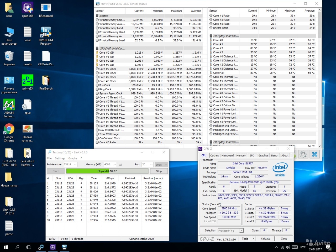
Task: Open the RealBench desktop icon
Action: [46, 83]
